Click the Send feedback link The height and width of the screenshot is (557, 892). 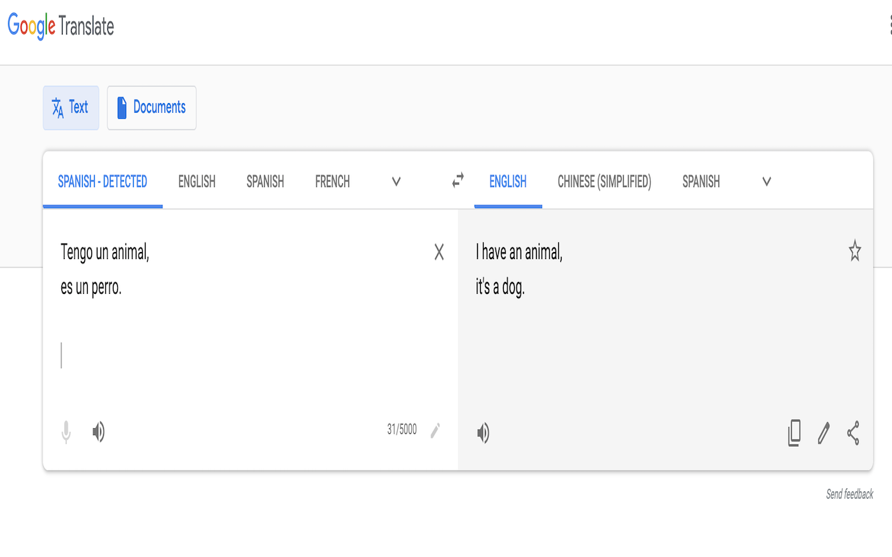(849, 494)
